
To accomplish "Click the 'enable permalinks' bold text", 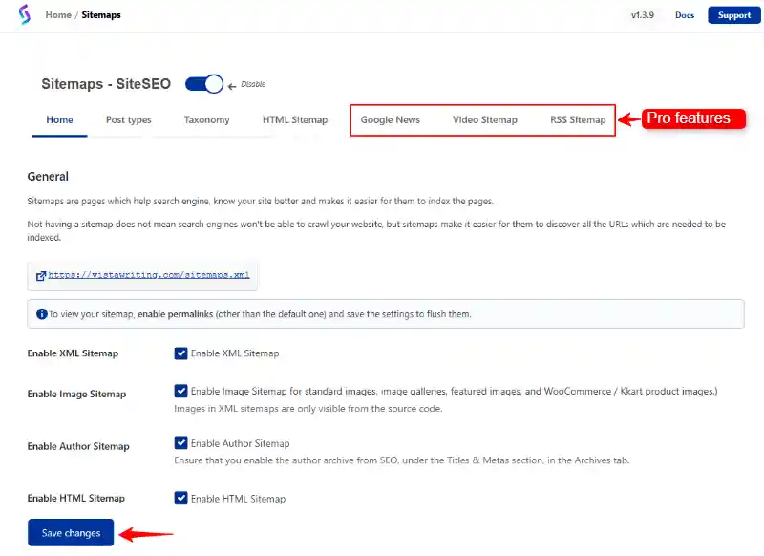I will click(176, 314).
